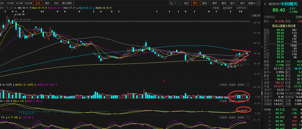Toggle 简约 simplified mode

click(x=242, y=3)
